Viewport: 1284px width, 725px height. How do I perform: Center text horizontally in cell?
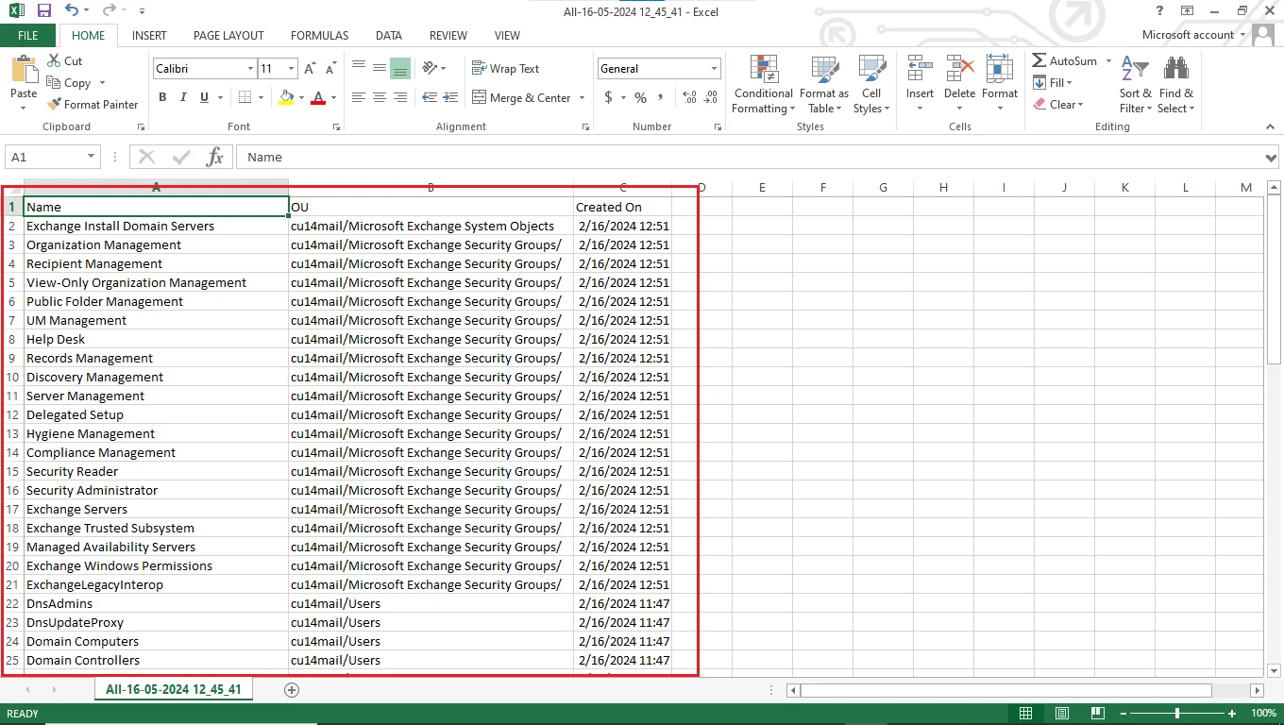(380, 97)
